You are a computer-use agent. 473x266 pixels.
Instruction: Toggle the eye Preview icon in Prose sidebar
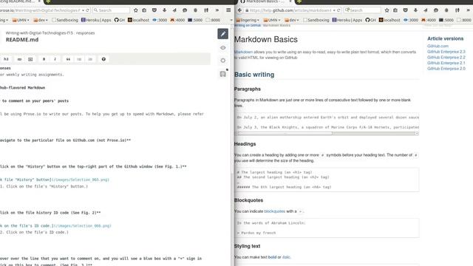(x=223, y=47)
